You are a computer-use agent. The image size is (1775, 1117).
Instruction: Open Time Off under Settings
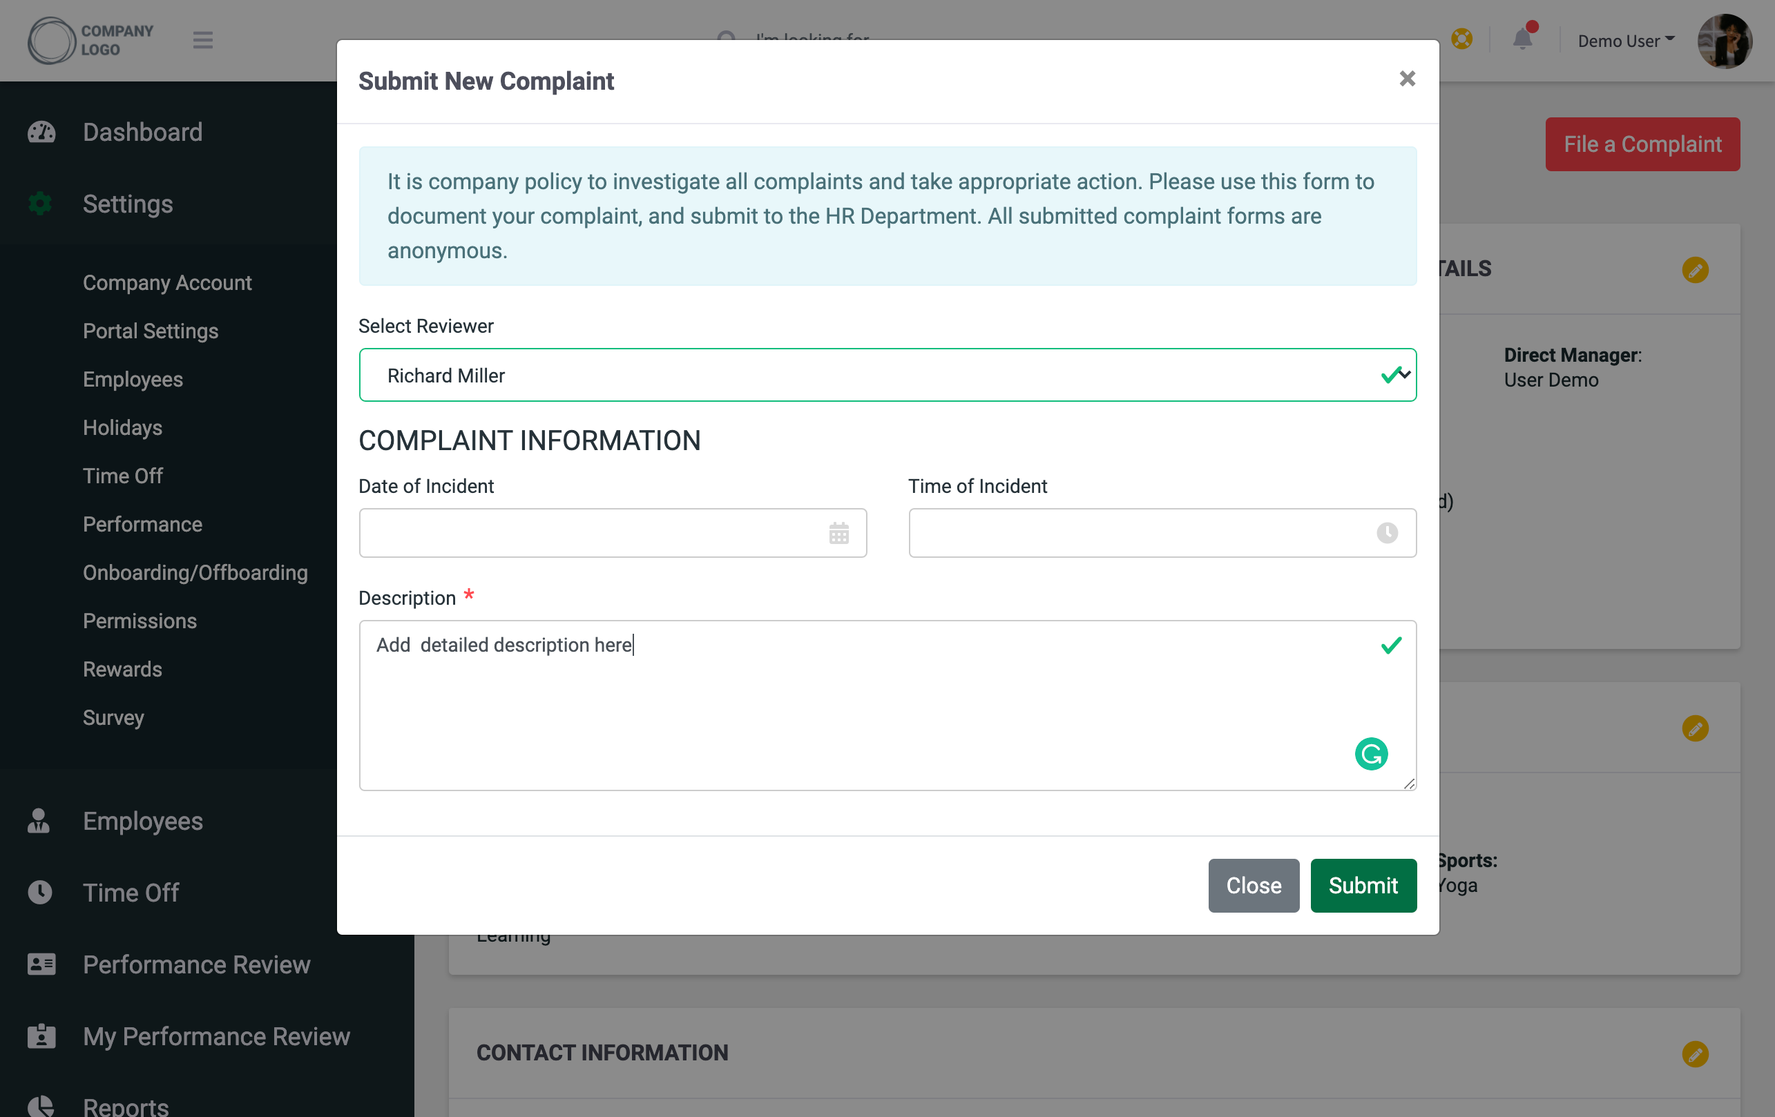coord(122,476)
